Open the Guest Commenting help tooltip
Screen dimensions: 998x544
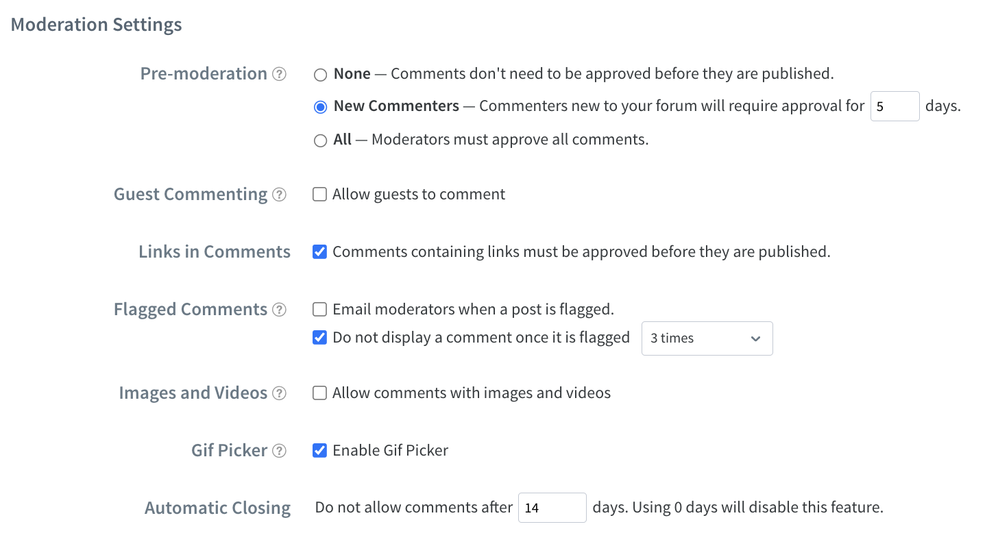click(x=279, y=195)
